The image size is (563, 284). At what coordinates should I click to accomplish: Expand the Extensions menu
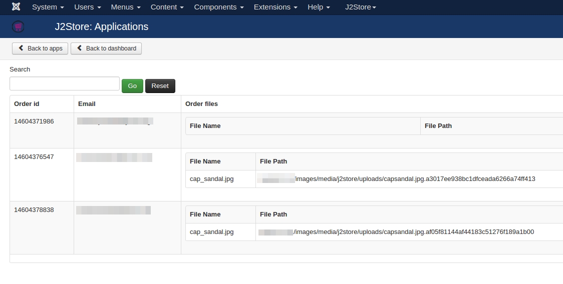[275, 7]
